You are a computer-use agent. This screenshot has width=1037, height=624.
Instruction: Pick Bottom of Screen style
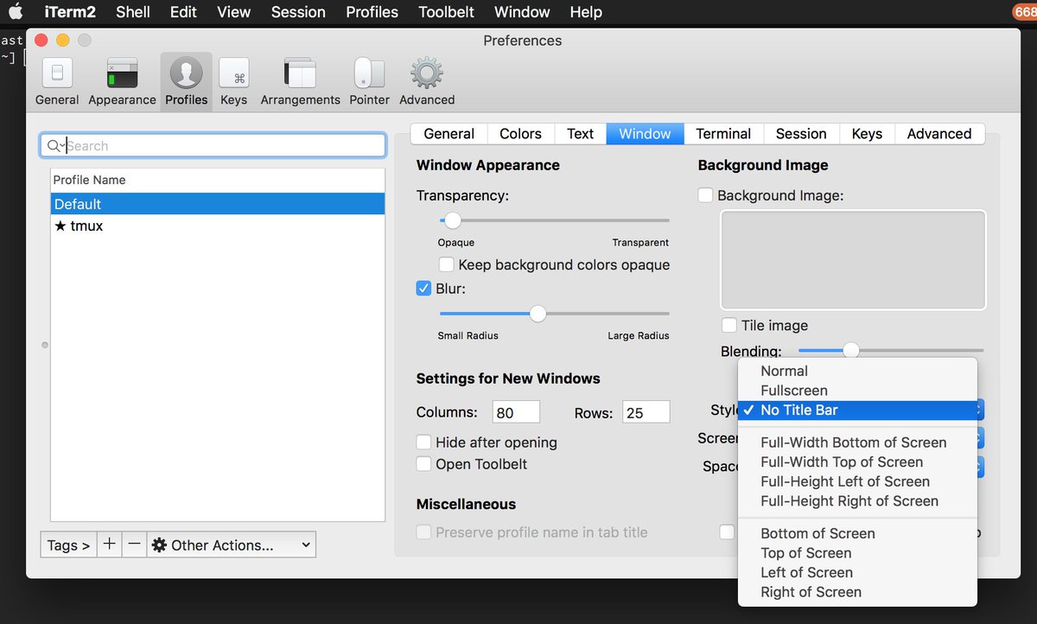[857, 533]
